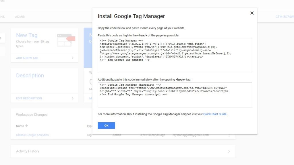The height and width of the screenshot is (165, 294).
Task: Click the New Tag illustration icon
Action: coord(66,40)
